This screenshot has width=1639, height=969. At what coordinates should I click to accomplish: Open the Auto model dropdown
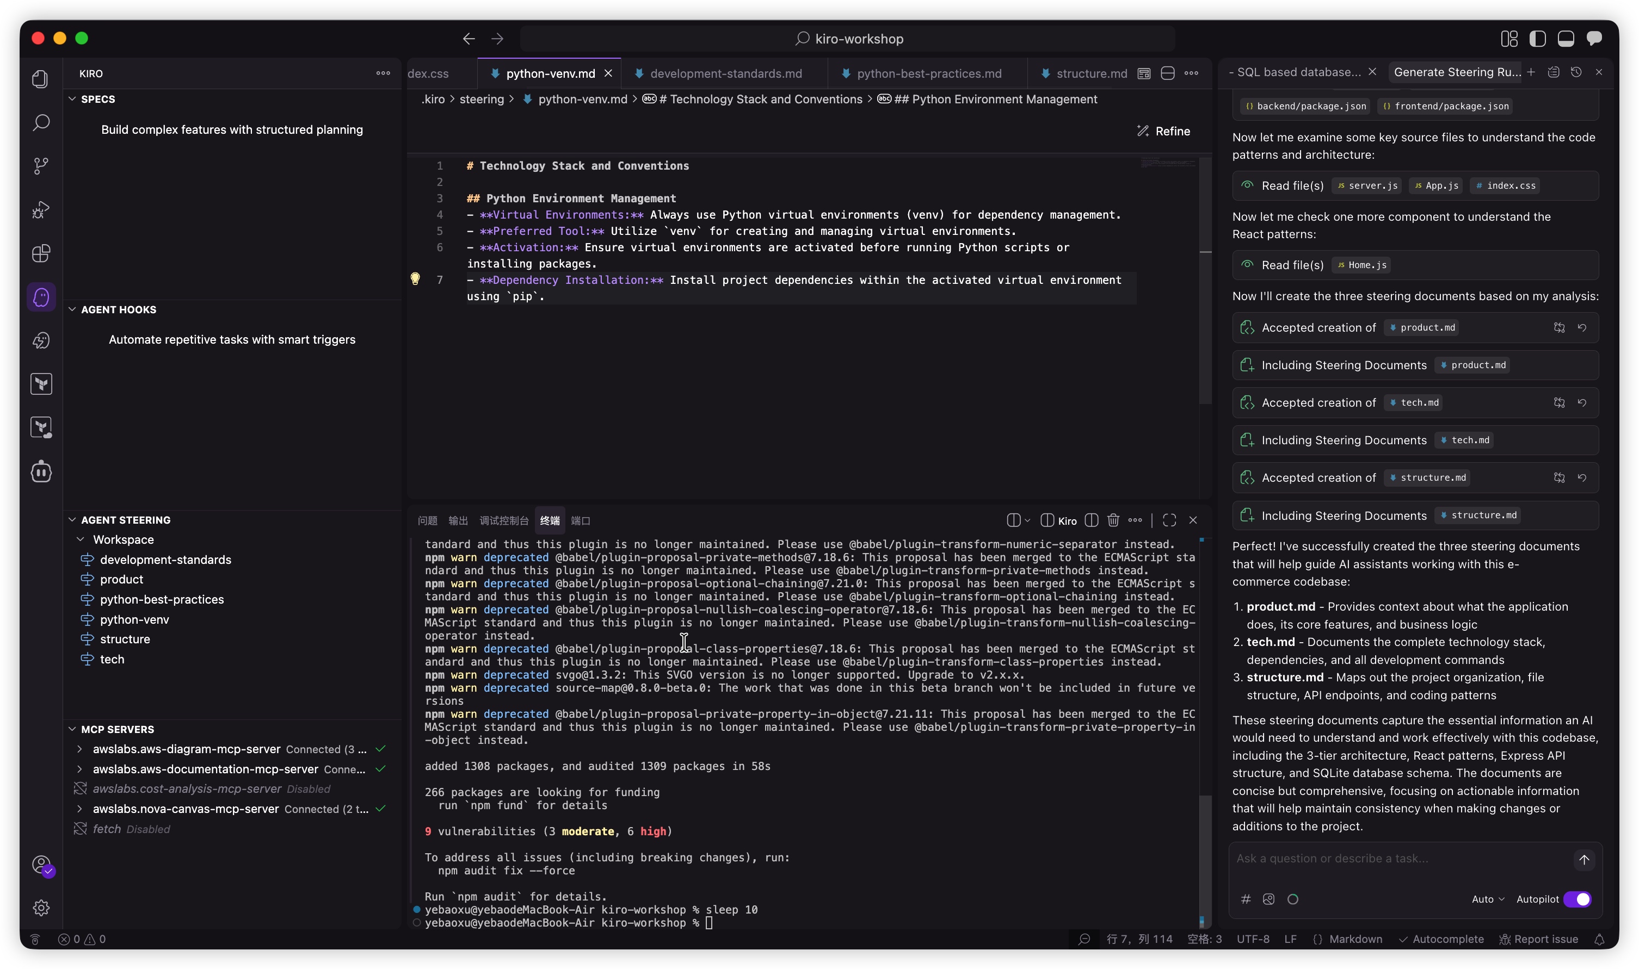tap(1487, 899)
